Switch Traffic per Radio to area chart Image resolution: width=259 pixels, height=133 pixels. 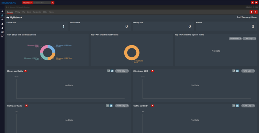pyautogui.click(x=111, y=106)
